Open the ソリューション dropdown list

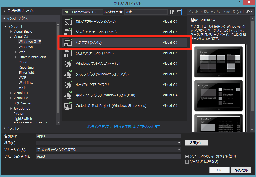(109, 150)
